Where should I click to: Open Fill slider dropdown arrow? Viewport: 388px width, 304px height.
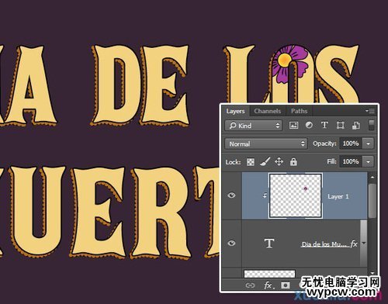click(368, 162)
